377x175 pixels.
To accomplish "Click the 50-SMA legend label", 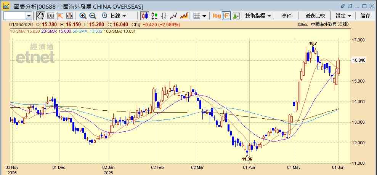I will tap(88, 31).
